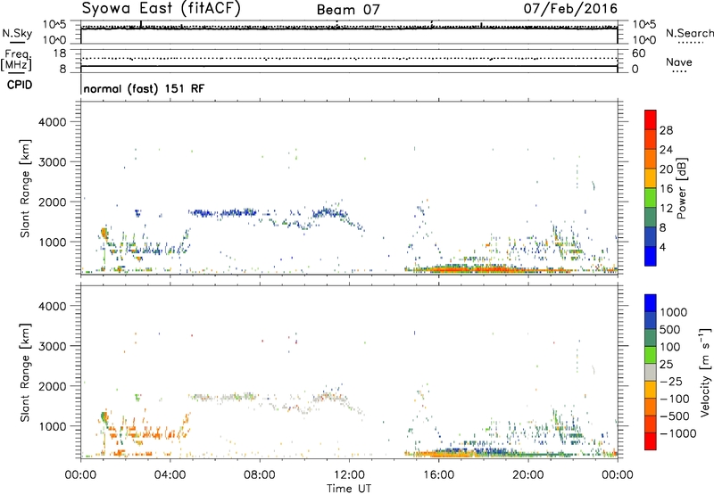Screen dimensions: 714x494
Task: Click the '-1000' Velocity colorbar tick
Action: (677, 433)
